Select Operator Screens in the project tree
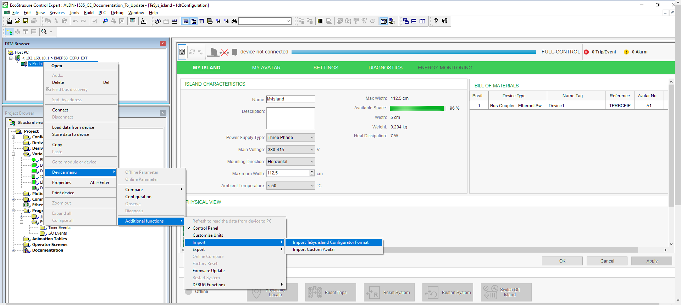Screen dimensions: 681x305 point(50,244)
